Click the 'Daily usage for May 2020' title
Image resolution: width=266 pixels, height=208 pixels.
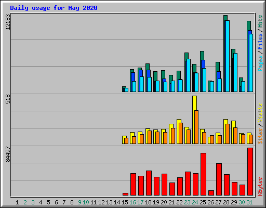pyautogui.click(x=54, y=8)
